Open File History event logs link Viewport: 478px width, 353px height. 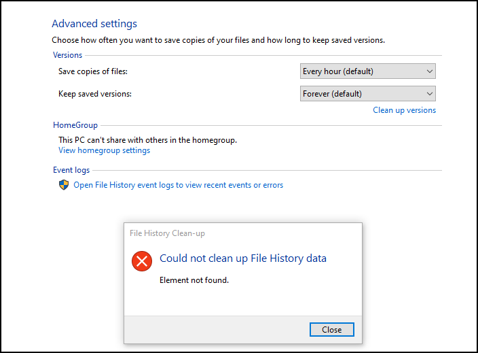click(x=178, y=185)
